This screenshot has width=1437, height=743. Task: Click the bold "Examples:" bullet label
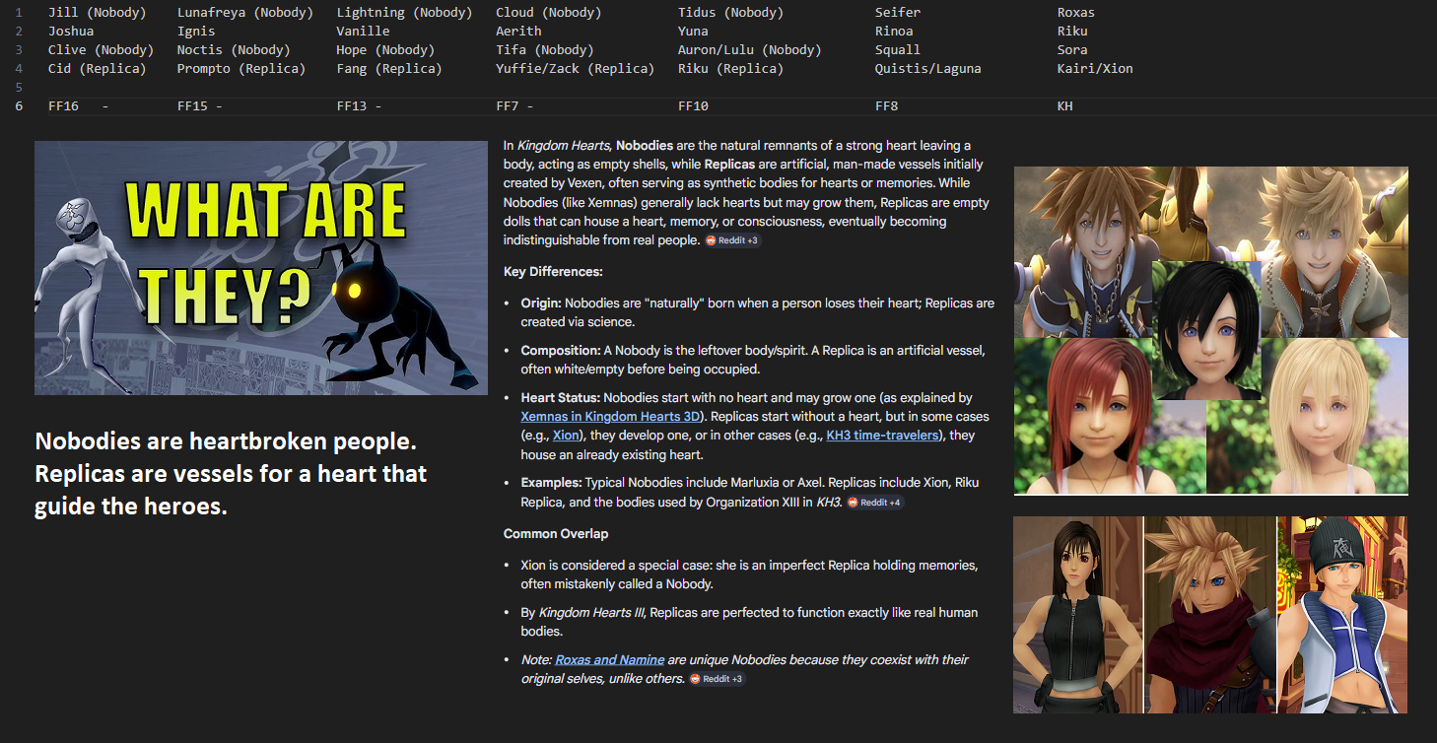(x=552, y=483)
